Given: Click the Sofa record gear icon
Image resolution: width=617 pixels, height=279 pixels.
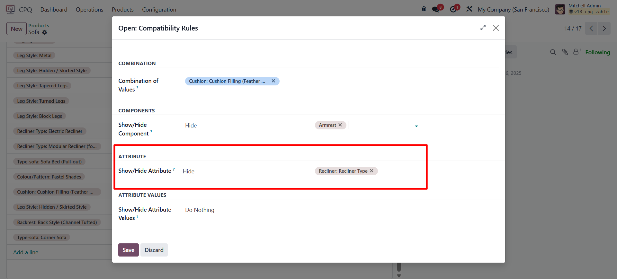Looking at the screenshot, I should [45, 32].
